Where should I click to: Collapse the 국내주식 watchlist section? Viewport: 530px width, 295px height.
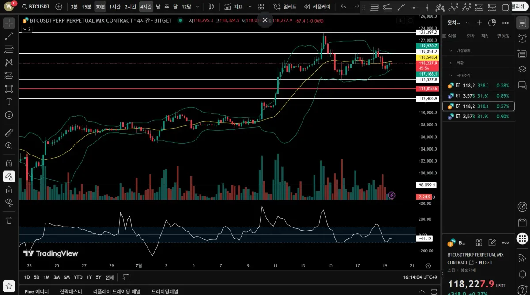point(450,75)
